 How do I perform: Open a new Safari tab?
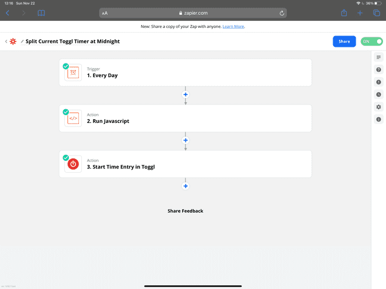tap(360, 13)
